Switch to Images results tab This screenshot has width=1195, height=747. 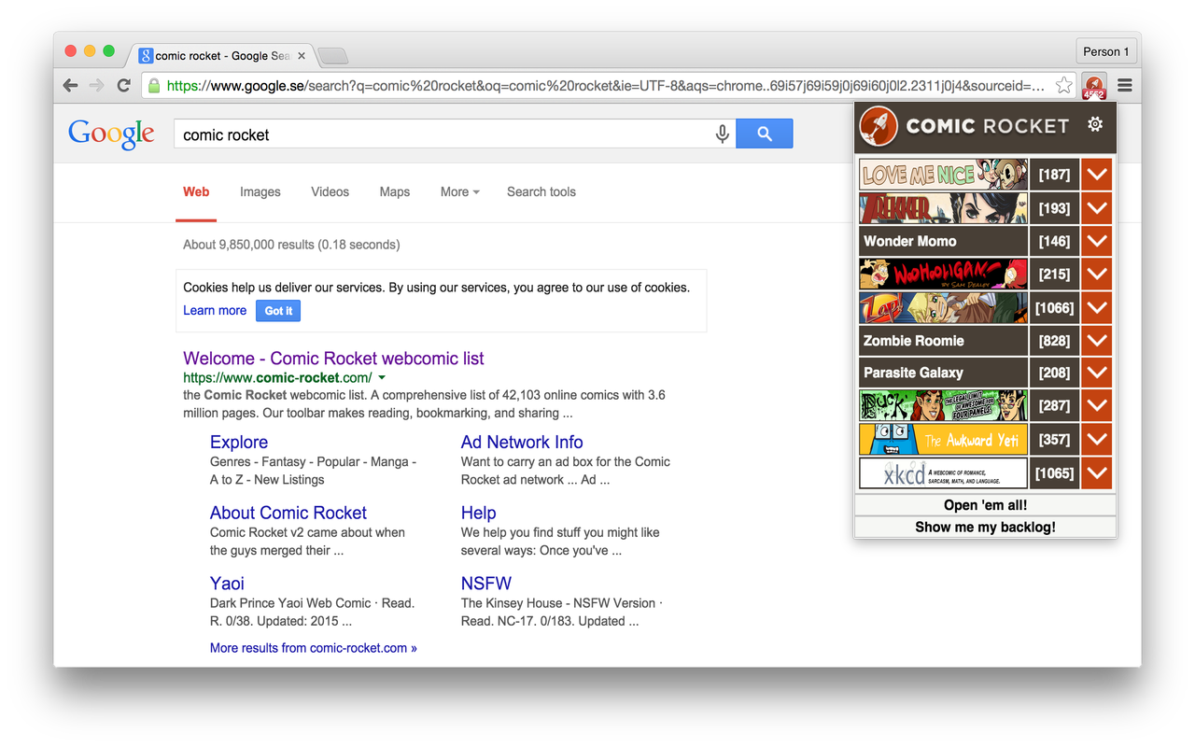tap(260, 191)
